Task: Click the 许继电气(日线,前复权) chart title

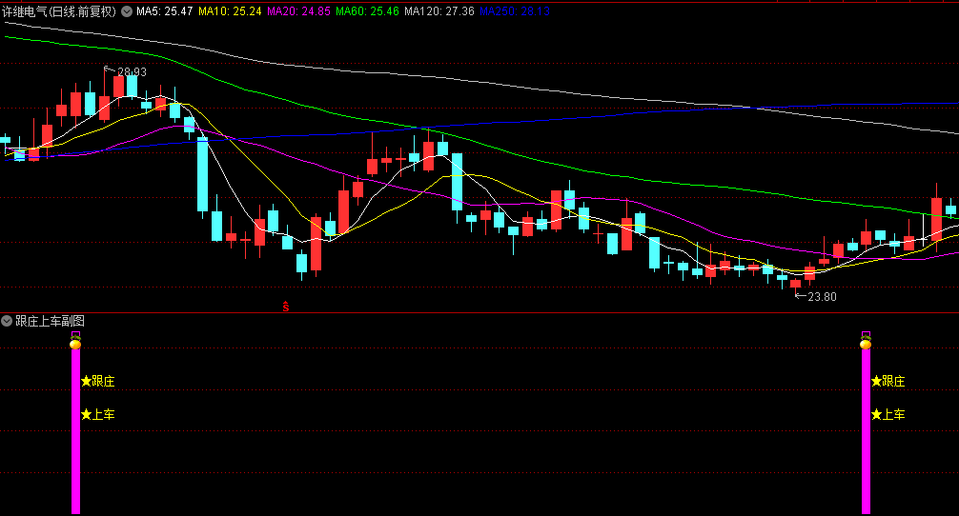Action: coord(59,11)
